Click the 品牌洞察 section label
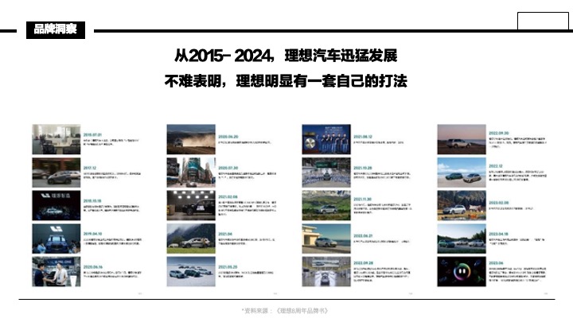 [56, 29]
